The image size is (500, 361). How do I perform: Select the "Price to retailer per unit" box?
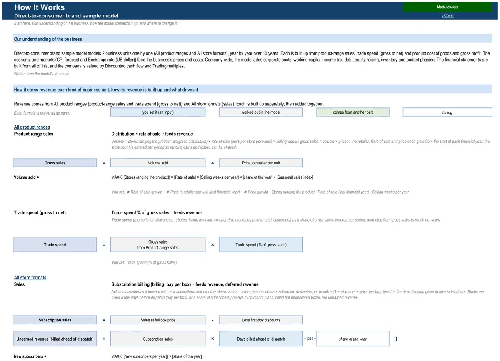261,163
